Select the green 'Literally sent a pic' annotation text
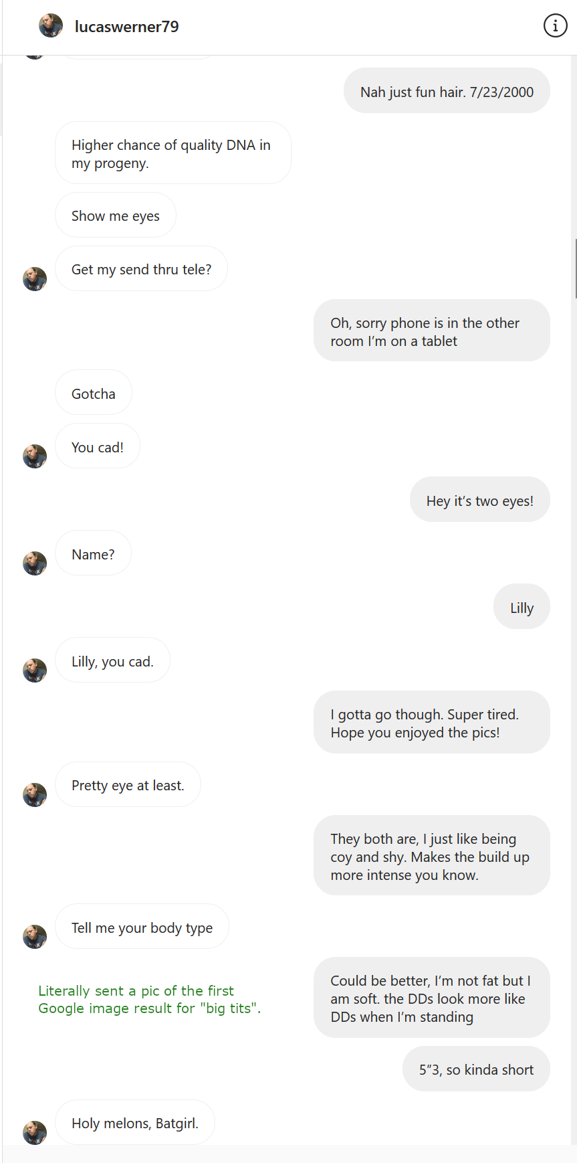 click(x=149, y=999)
